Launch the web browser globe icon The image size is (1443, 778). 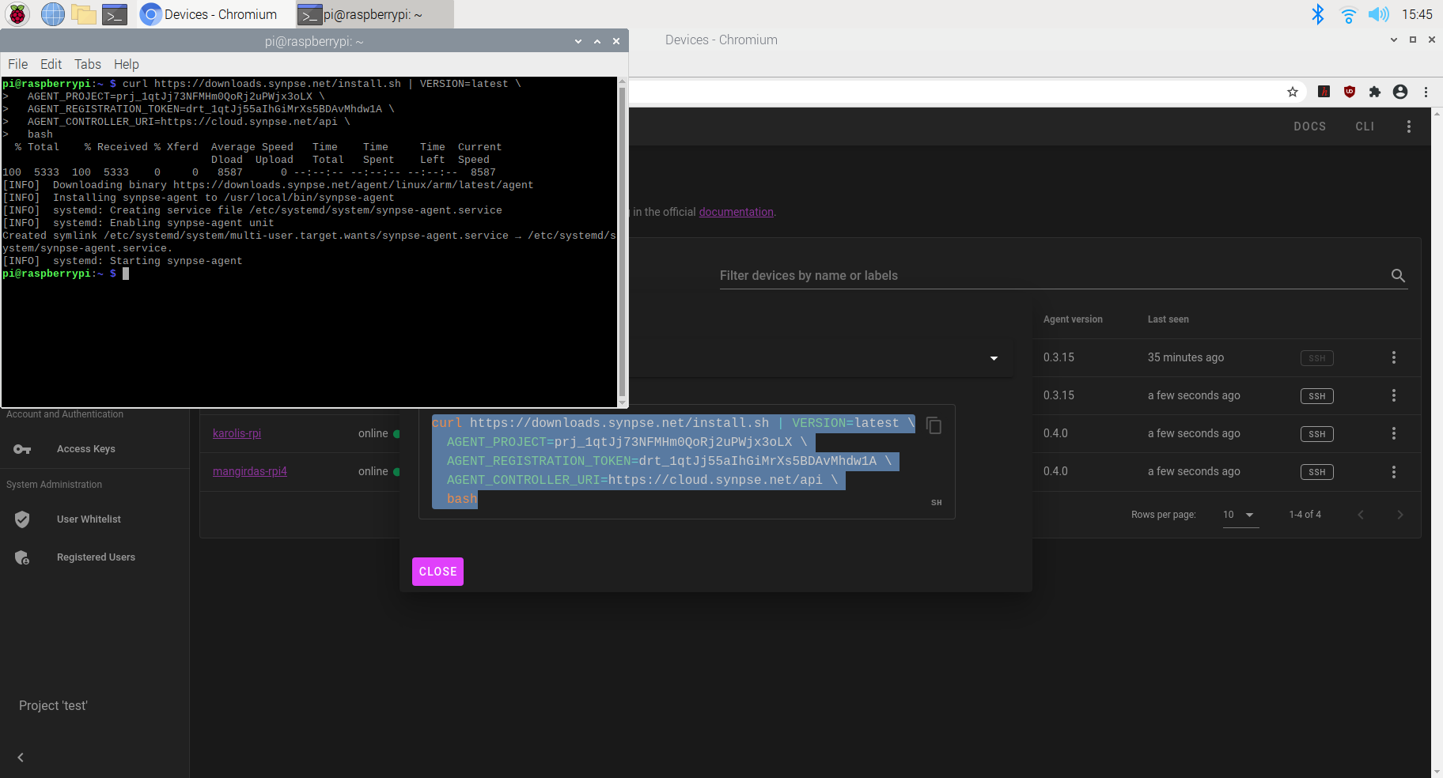(52, 13)
